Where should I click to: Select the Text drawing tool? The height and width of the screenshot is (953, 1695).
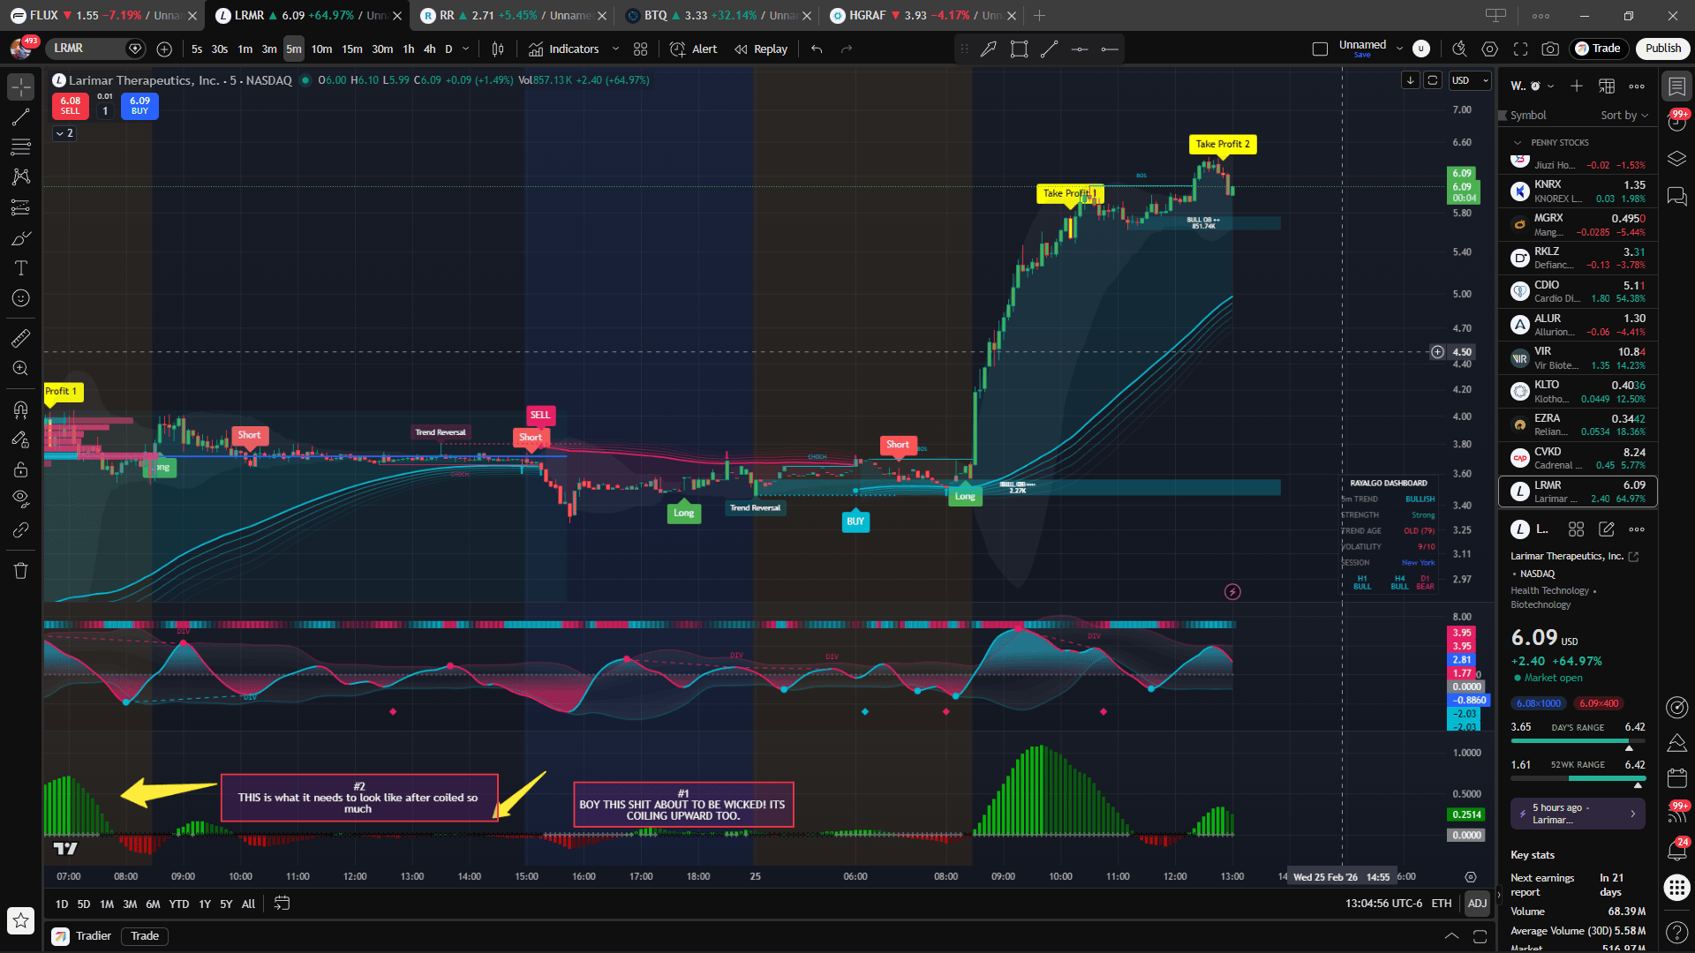[21, 268]
